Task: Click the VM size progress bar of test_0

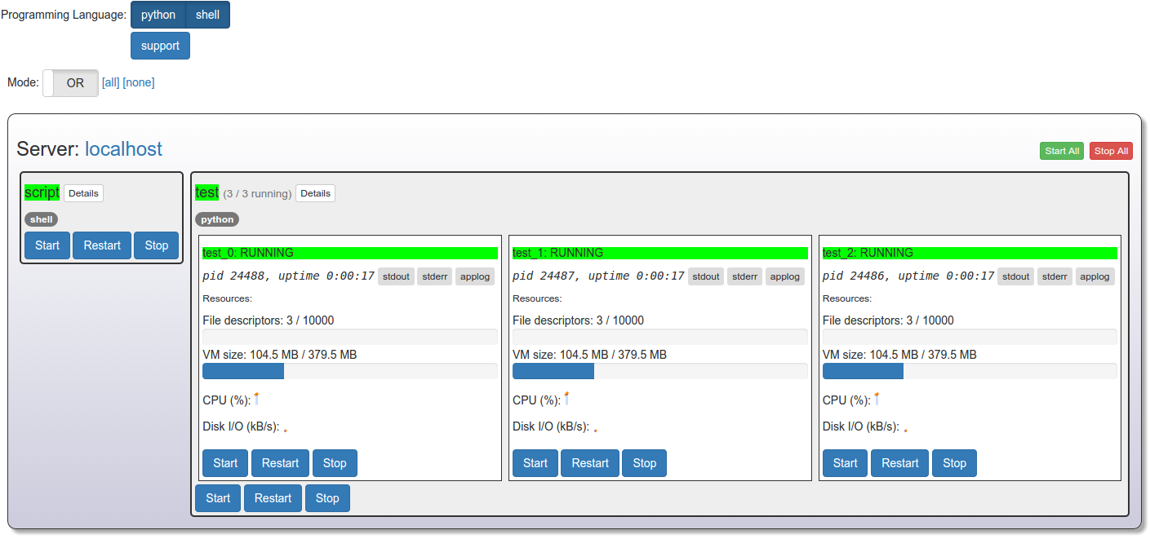Action: [349, 371]
